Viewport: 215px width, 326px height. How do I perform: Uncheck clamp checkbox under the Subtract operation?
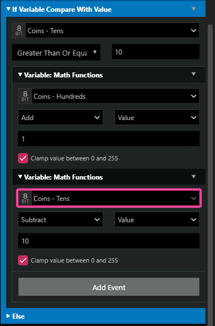[23, 260]
